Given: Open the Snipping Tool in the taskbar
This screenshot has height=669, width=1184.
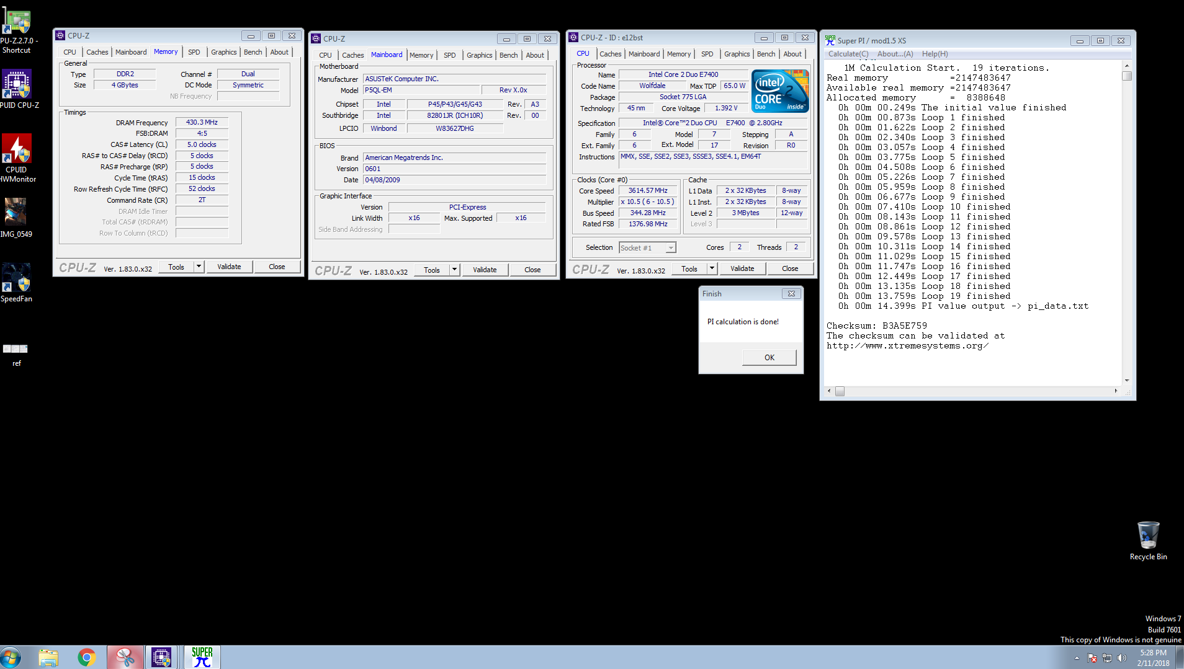Looking at the screenshot, I should coord(125,657).
